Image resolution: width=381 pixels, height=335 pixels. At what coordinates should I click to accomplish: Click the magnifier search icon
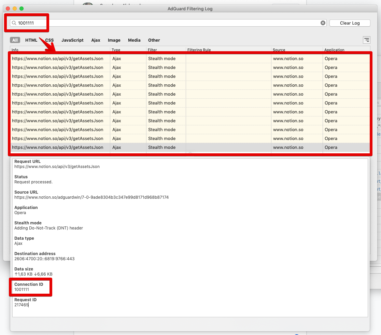14,23
